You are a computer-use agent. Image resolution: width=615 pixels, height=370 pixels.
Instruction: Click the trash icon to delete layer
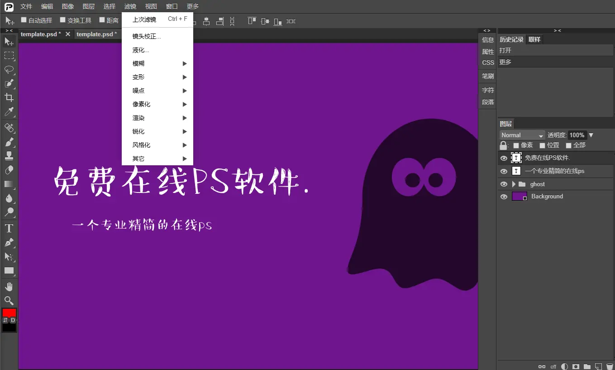pos(610,366)
